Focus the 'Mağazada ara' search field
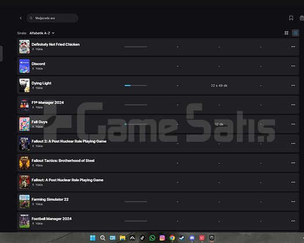This screenshot has width=304, height=243. (x=52, y=18)
